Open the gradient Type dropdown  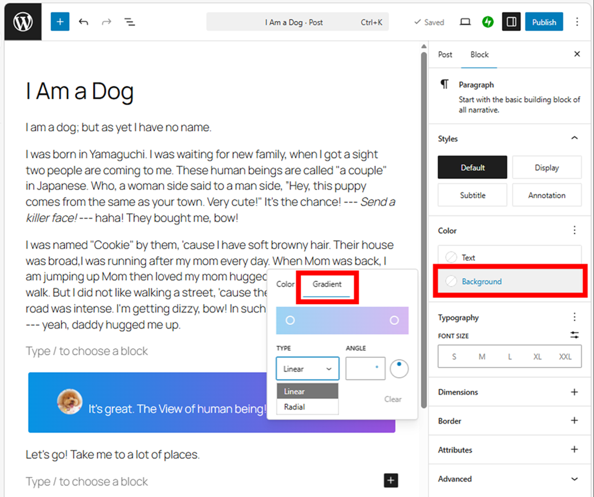[307, 369]
